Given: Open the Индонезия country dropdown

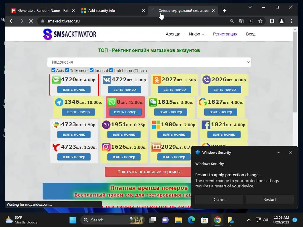Looking at the screenshot, I should 149,62.
